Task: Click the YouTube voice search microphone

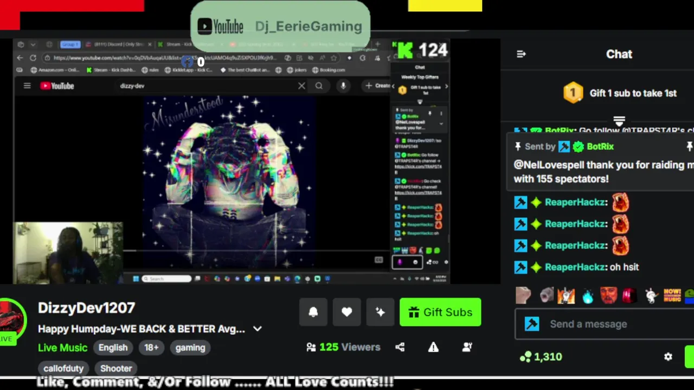Action: coord(343,86)
